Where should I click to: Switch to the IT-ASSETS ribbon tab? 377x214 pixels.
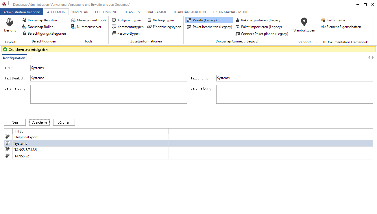tap(132, 12)
